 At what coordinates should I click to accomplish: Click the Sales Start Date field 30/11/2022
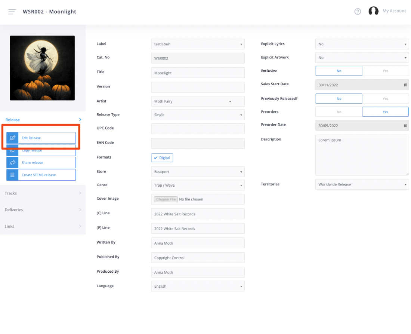pos(362,85)
